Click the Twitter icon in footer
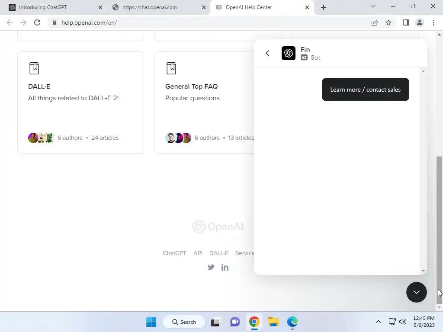443x332 pixels. 211,267
